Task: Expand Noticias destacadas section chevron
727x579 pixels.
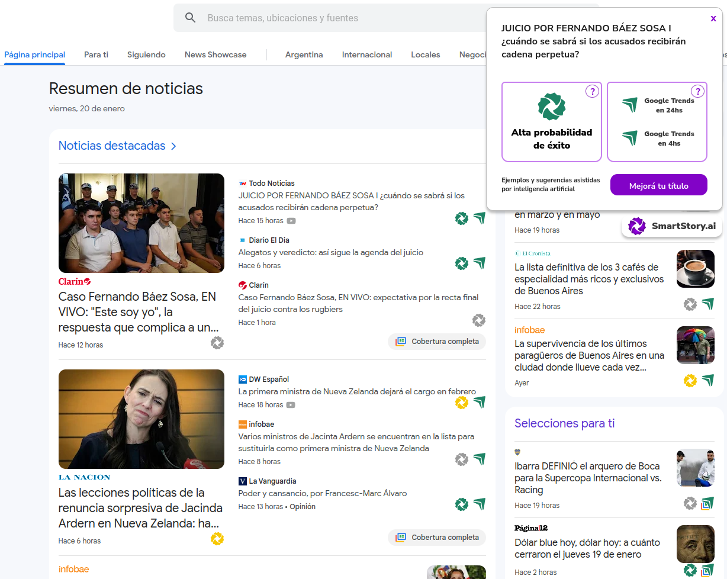Action: coord(173,146)
